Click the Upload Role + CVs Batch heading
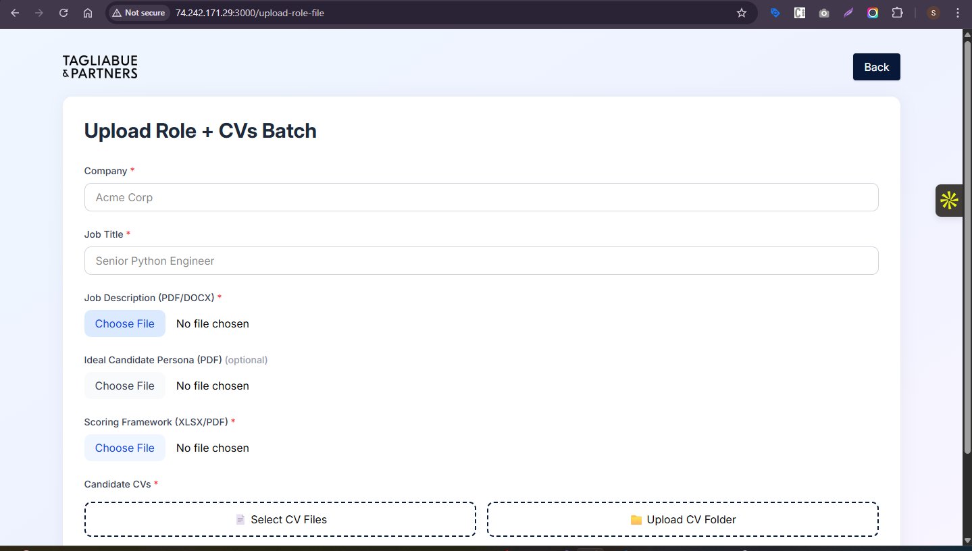 201,131
